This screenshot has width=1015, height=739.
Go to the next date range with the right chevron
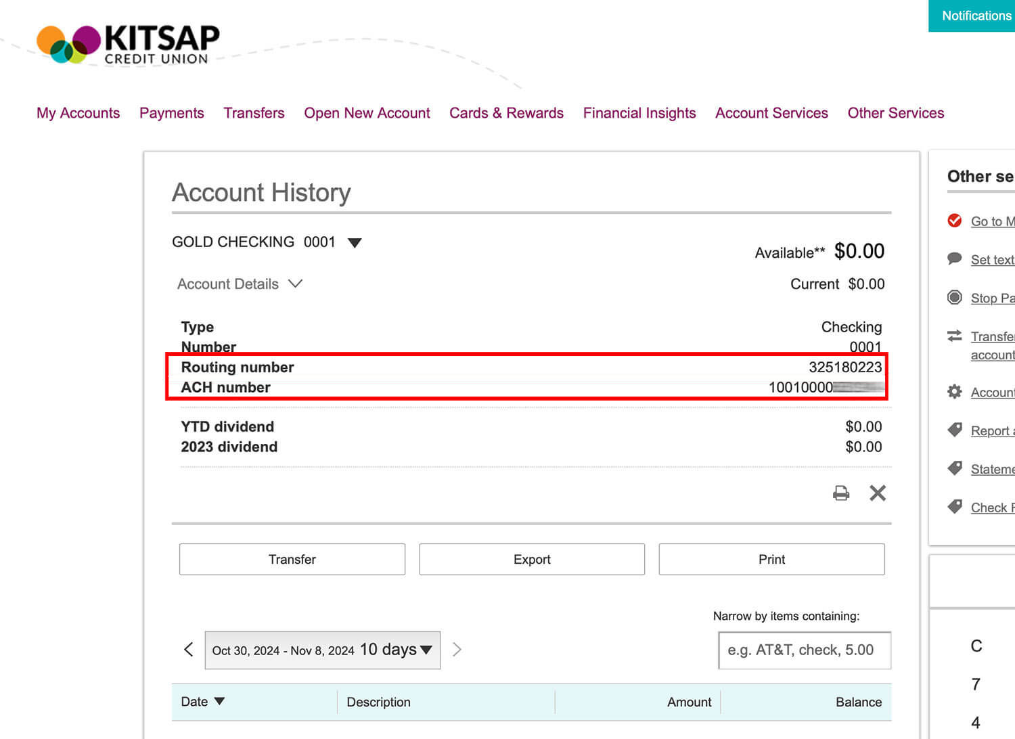click(457, 649)
